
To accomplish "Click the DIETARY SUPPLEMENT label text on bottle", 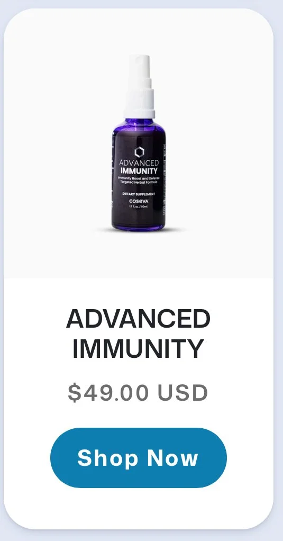I will click(x=139, y=194).
